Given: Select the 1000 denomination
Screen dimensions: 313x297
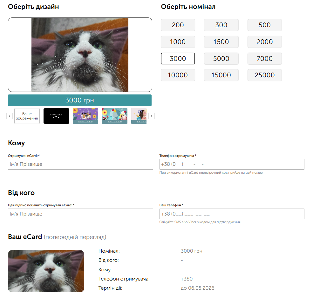Looking at the screenshot, I should 178,42.
